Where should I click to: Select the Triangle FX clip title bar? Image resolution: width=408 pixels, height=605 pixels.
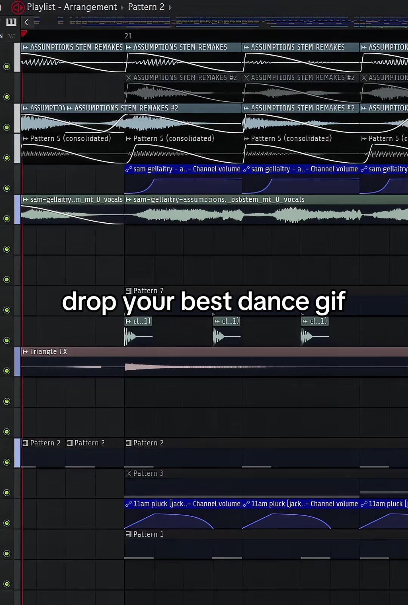click(214, 352)
